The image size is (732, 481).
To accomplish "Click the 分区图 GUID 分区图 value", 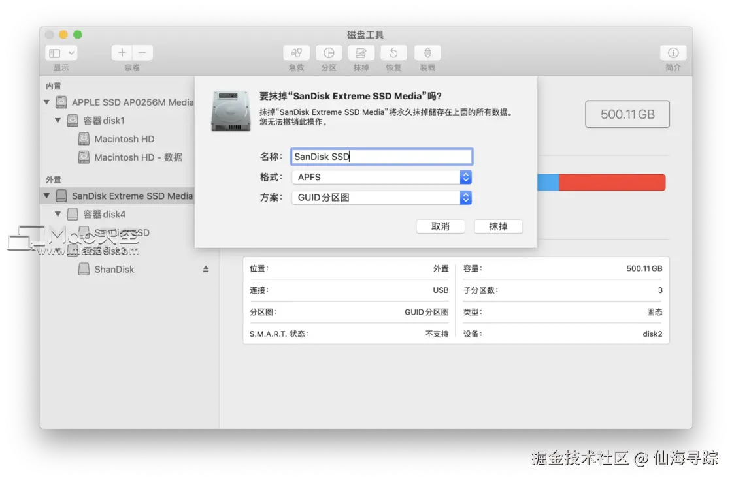I will [x=426, y=312].
